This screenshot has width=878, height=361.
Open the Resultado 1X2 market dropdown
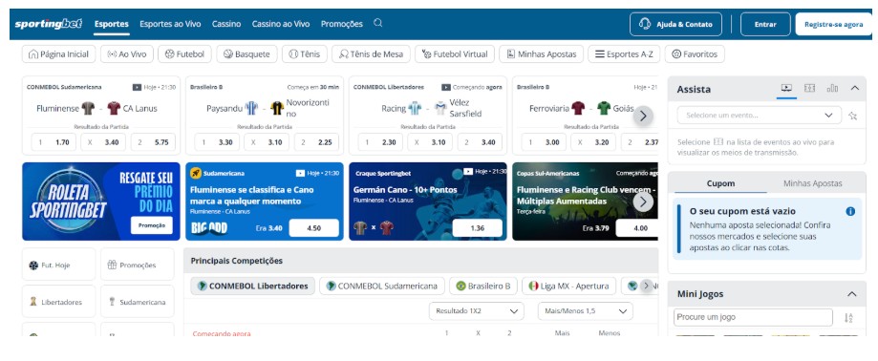coord(477,311)
